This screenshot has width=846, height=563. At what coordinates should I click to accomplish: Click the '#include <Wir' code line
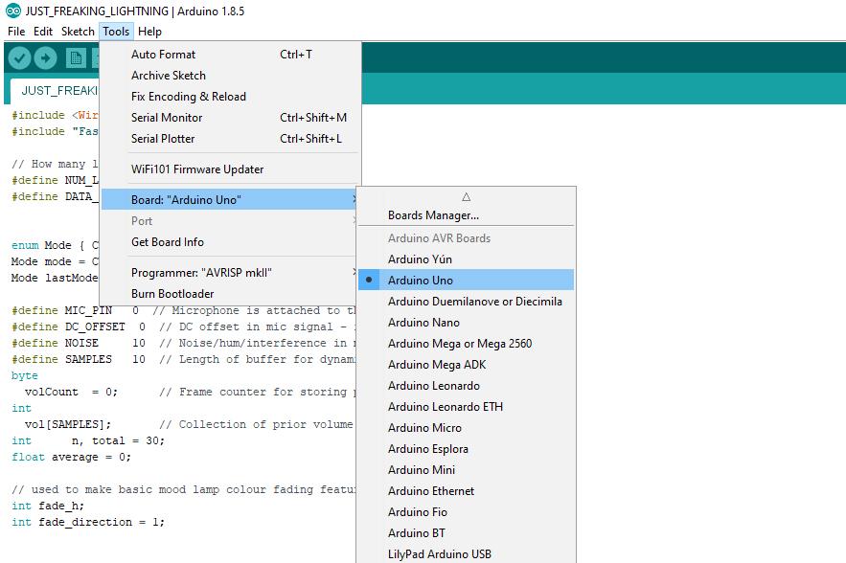55,115
